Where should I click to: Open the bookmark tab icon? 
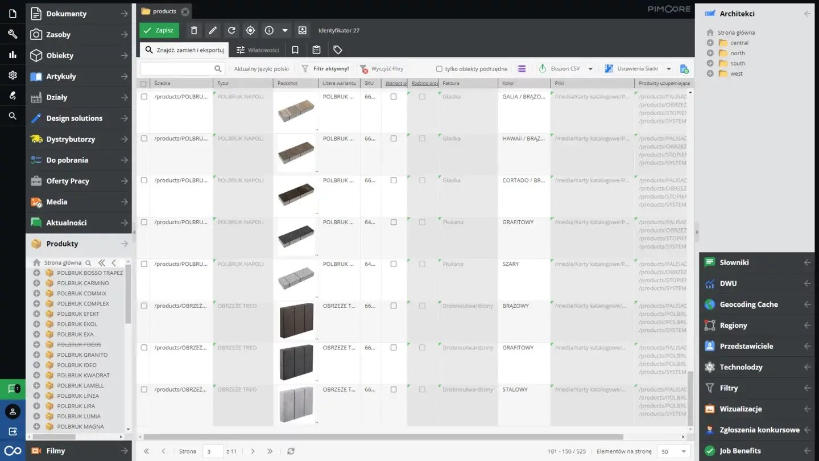(295, 50)
